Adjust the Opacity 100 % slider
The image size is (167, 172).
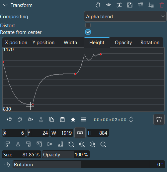pos(66,154)
